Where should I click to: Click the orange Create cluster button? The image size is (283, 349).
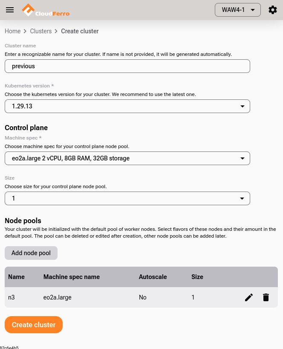click(34, 325)
